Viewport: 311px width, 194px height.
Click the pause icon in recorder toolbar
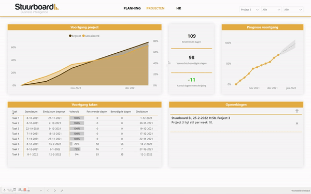(x=20, y=190)
